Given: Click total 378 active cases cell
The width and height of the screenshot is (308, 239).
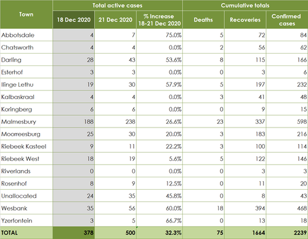Looking at the screenshot, I should point(73,233).
